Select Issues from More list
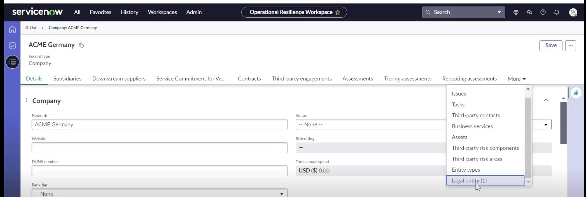Screen dimensions: 586x197 click(x=485, y=94)
